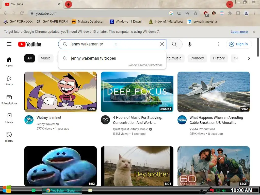260x195 pixels.
Task: Play the 'Hey brother' cat thumbnail
Action: click(x=137, y=166)
